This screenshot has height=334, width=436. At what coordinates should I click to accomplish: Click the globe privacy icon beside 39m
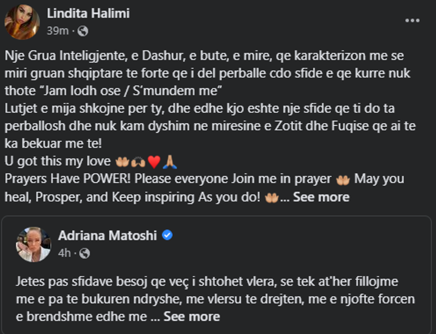(83, 31)
